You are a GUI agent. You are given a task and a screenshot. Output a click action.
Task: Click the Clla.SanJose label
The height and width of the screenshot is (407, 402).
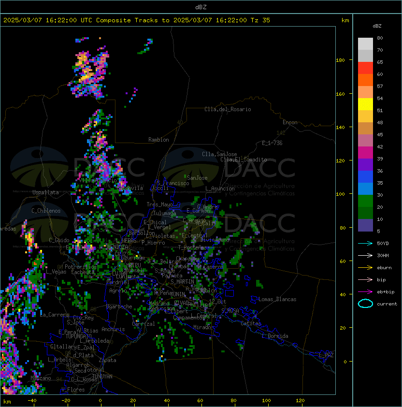219,154
